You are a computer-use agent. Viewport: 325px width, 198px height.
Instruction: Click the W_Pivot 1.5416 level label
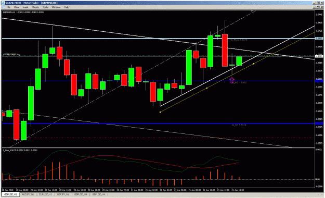tap(239, 40)
